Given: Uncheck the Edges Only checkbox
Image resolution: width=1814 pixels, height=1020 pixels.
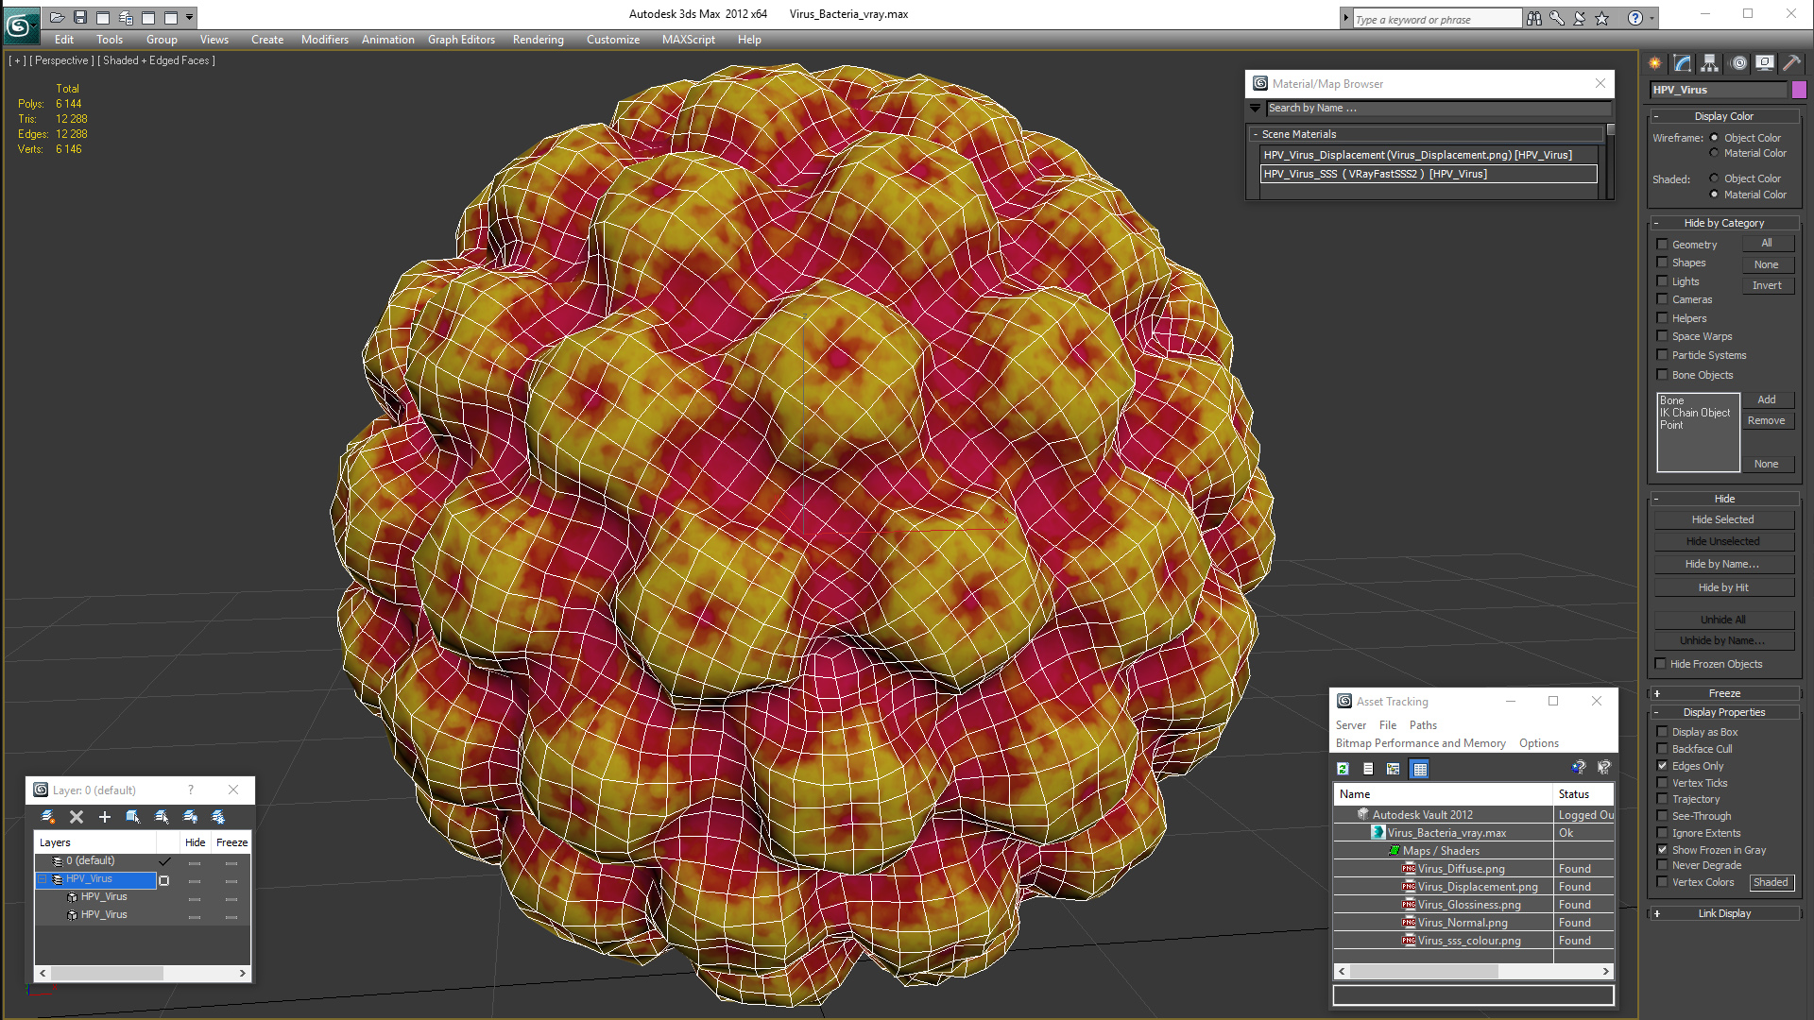Looking at the screenshot, I should click(x=1662, y=766).
